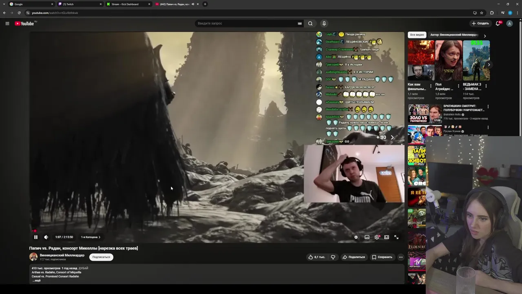
Task: Open the Винницианский Миллиардер channel link
Action: (x=62, y=255)
